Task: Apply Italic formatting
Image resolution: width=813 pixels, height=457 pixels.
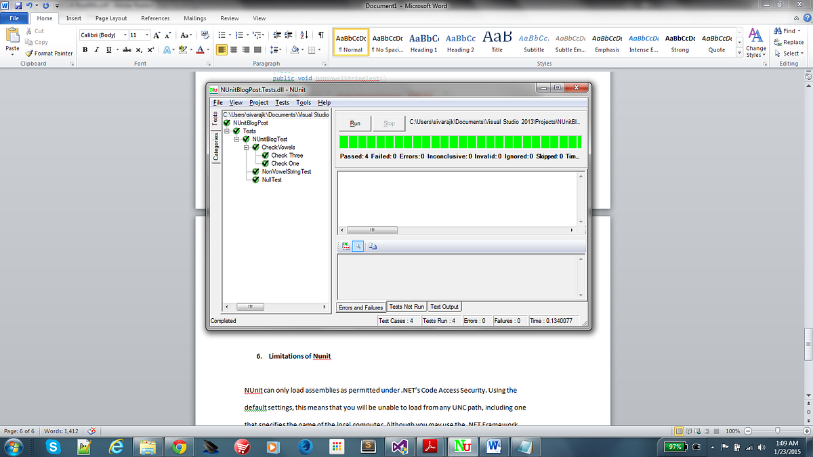Action: tap(96, 50)
